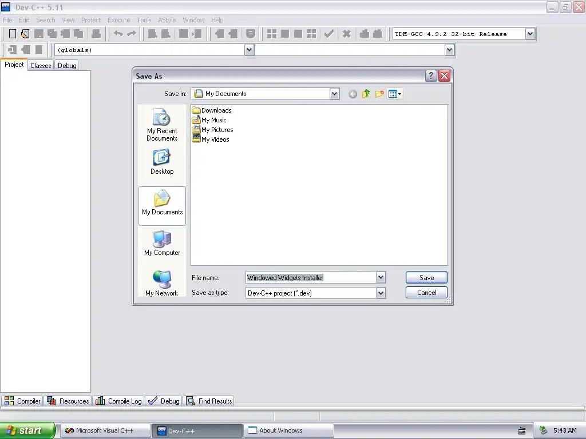
Task: Select the Downloads folder
Action: (212, 110)
